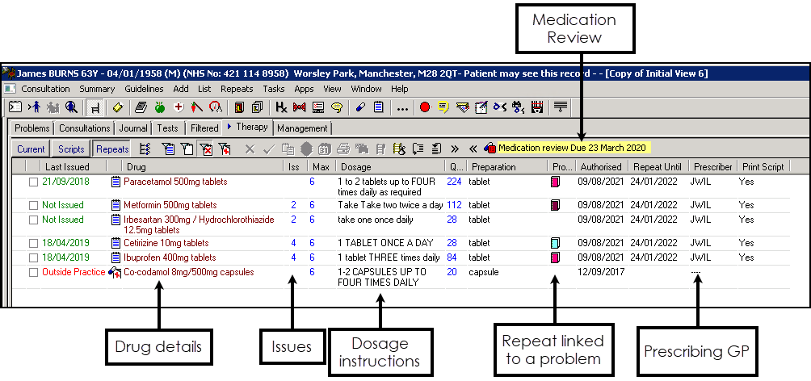Click the red apple icon in toolbar
The height and width of the screenshot is (381, 811).
pyautogui.click(x=159, y=107)
